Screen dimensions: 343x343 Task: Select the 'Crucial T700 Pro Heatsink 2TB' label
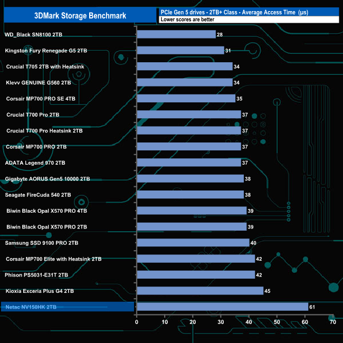(44, 131)
